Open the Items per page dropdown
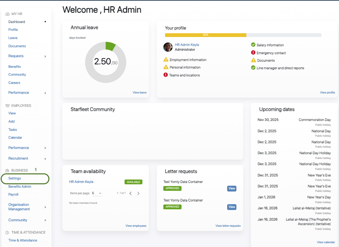Screen dimensions: 339x247 [97, 193]
